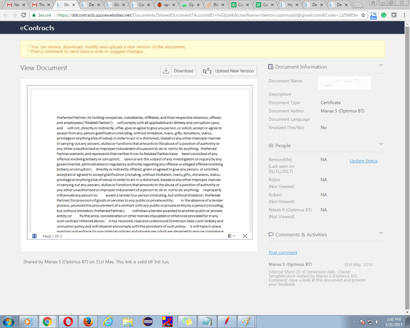
Task: Bookmark the page with the star icon
Action: (363, 14)
